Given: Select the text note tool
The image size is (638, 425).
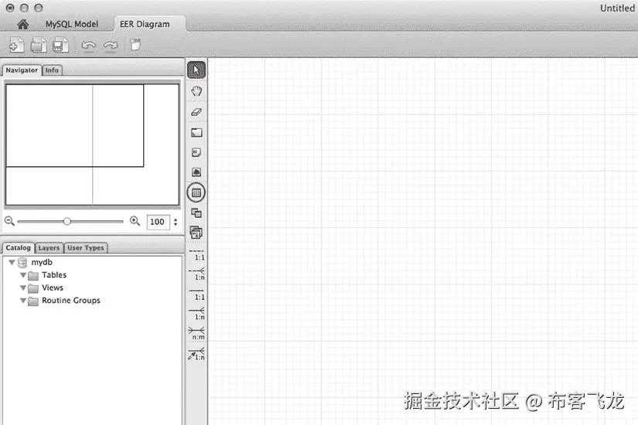Looking at the screenshot, I should click(196, 152).
